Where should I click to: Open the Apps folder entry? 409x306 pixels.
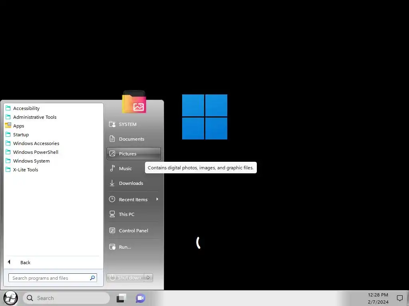click(x=54, y=126)
